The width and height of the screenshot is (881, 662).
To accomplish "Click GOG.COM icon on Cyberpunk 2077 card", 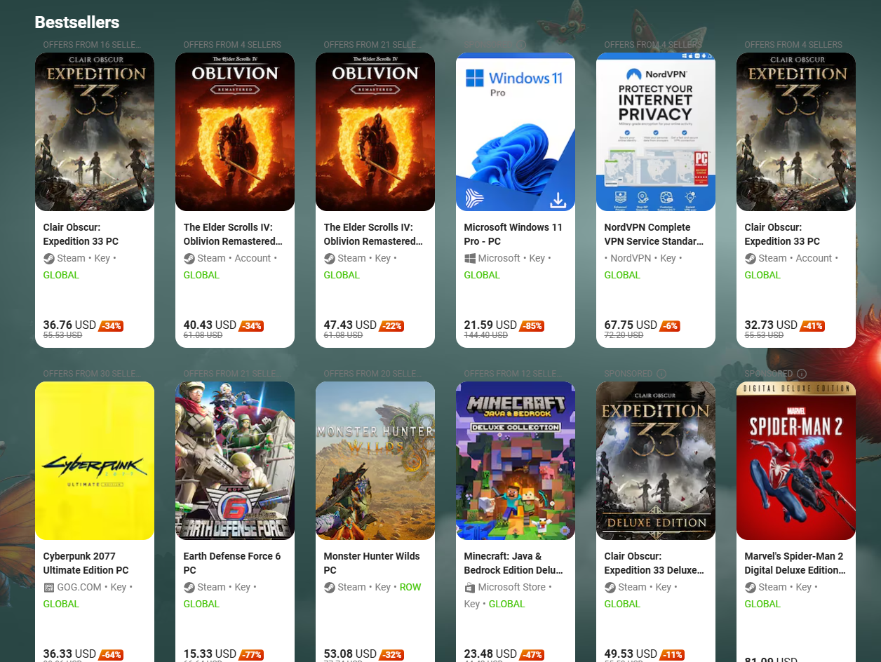I will pyautogui.click(x=48, y=587).
